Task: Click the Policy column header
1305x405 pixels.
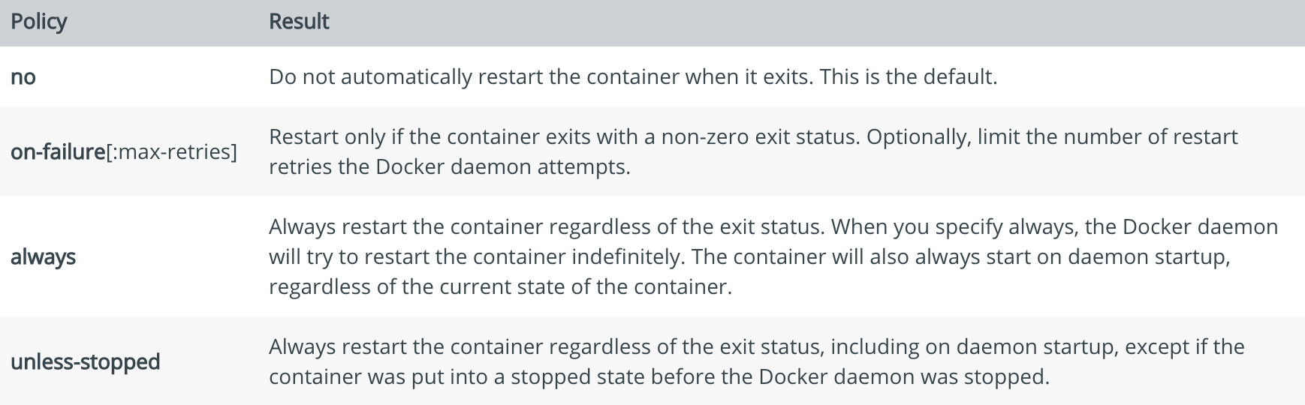Action: point(39,22)
